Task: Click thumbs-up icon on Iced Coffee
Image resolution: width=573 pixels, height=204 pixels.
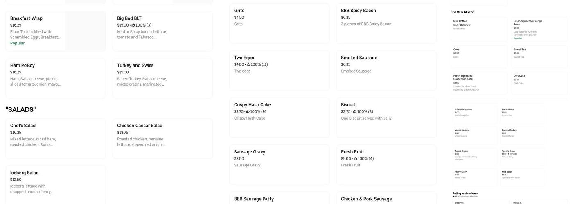Action: (x=461, y=25)
